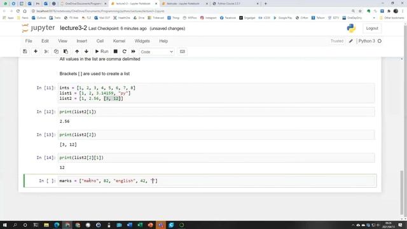Click the output text 2.56

pyautogui.click(x=64, y=121)
